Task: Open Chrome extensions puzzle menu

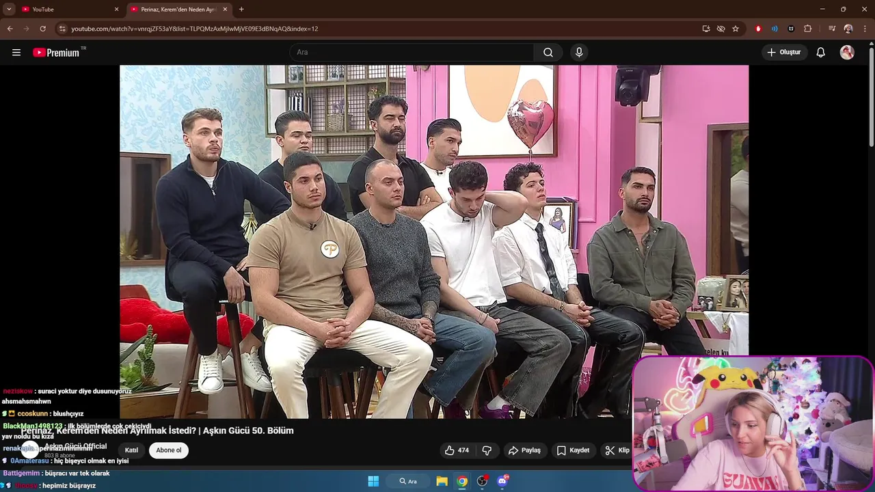Action: tap(808, 29)
